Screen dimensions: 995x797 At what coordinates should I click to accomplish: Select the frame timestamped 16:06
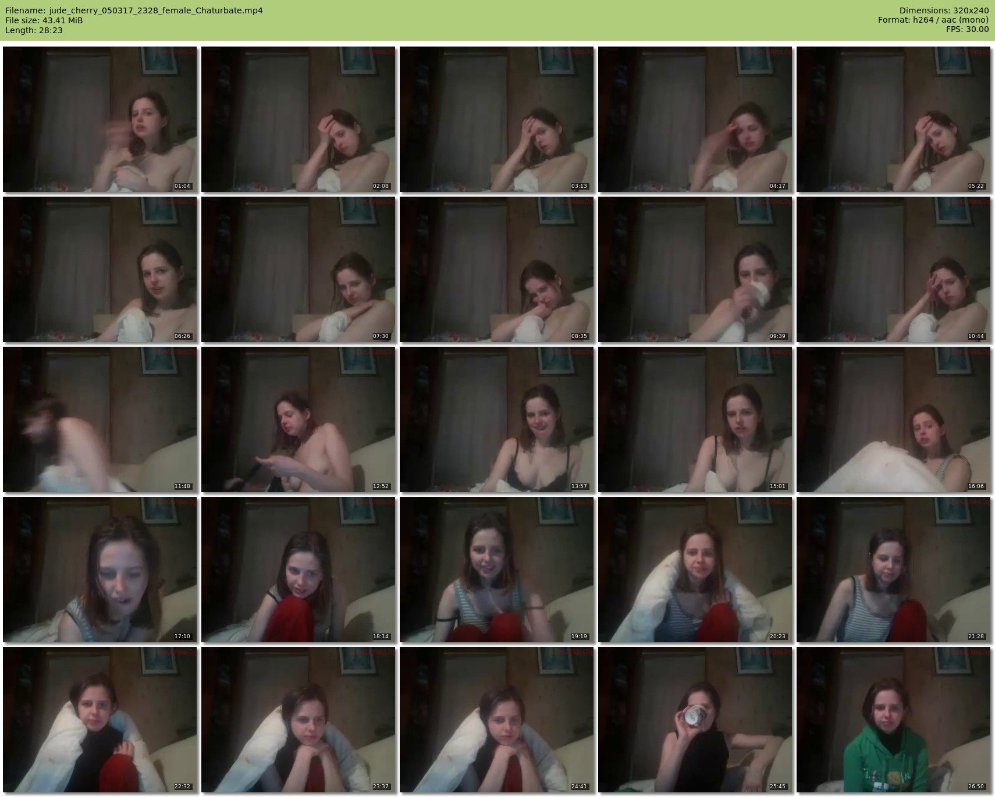[893, 419]
